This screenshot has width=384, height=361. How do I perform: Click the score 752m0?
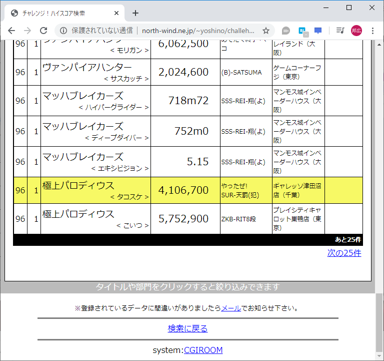coord(191,131)
